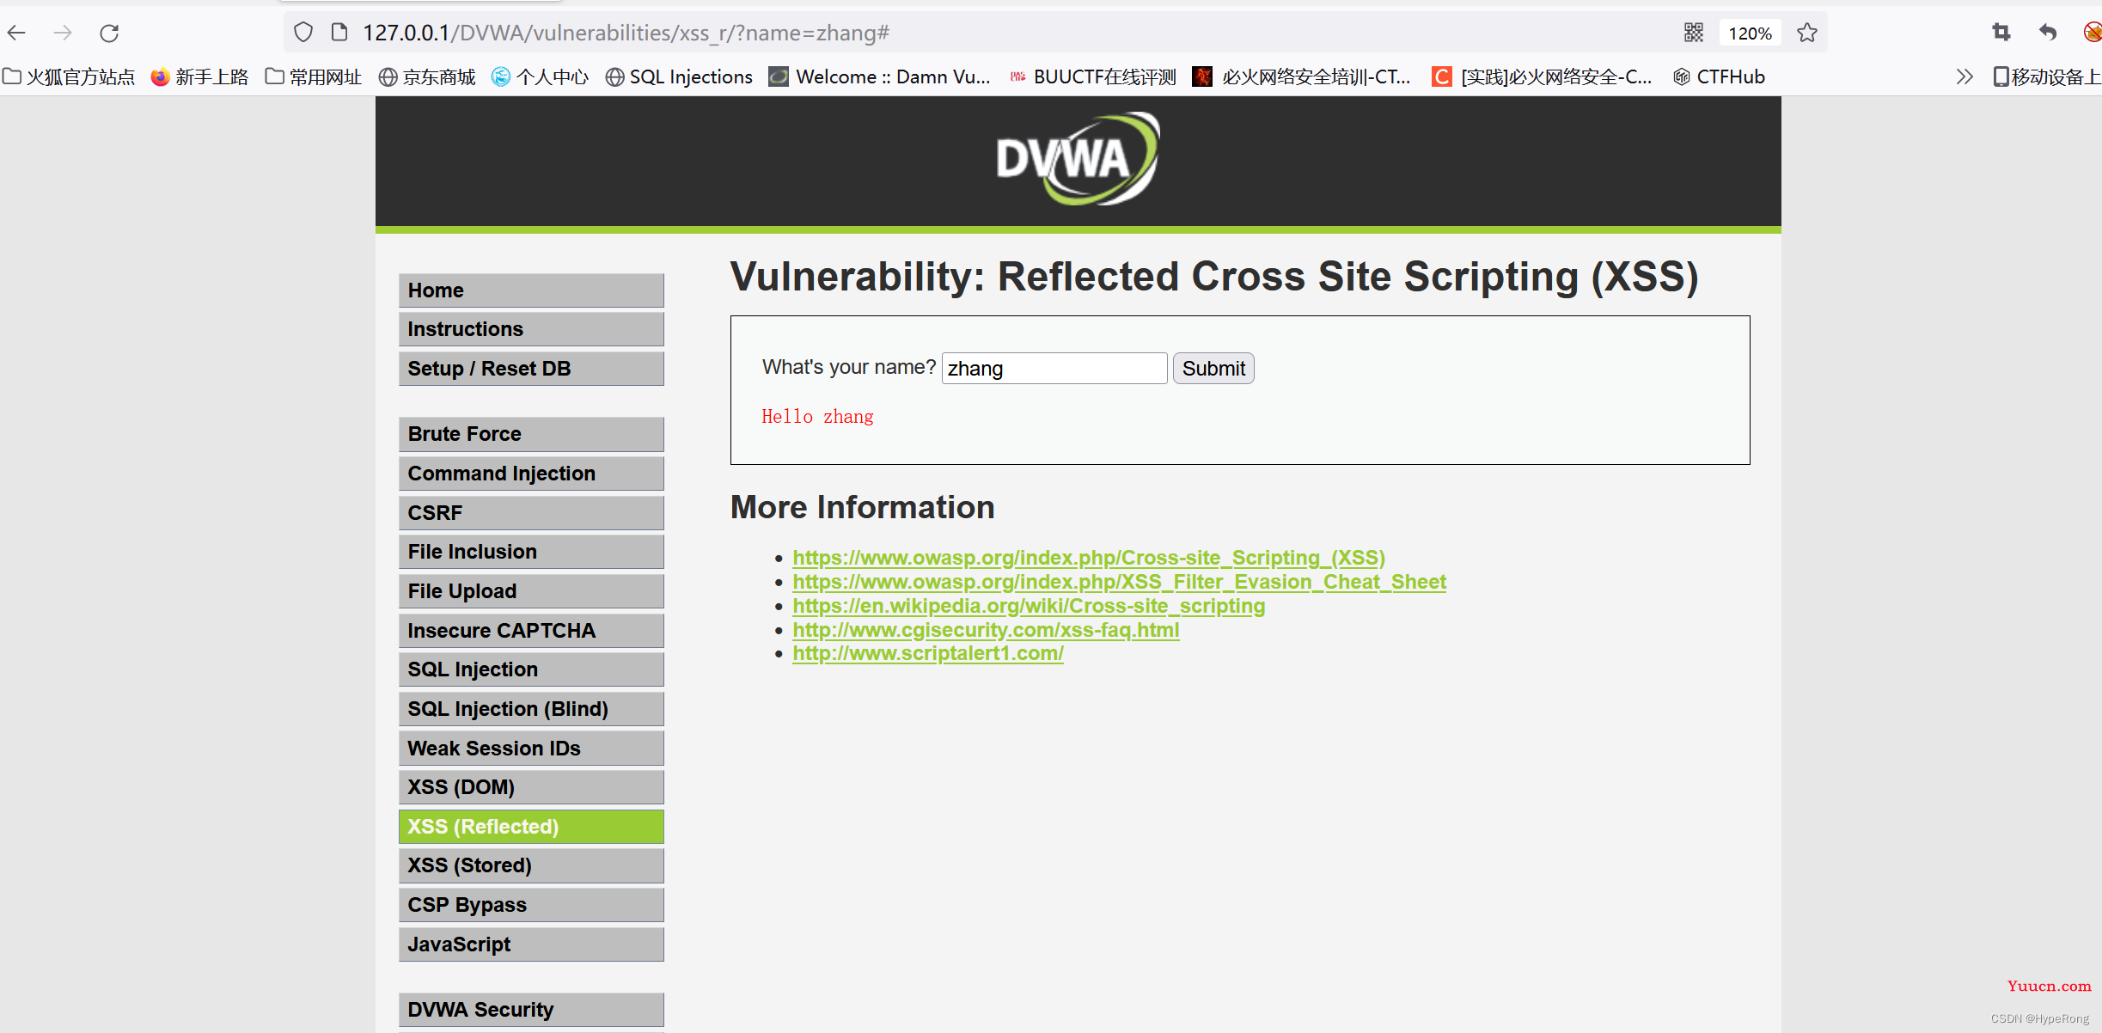Go back with the browser back arrow
The image size is (2102, 1033).
tap(17, 33)
